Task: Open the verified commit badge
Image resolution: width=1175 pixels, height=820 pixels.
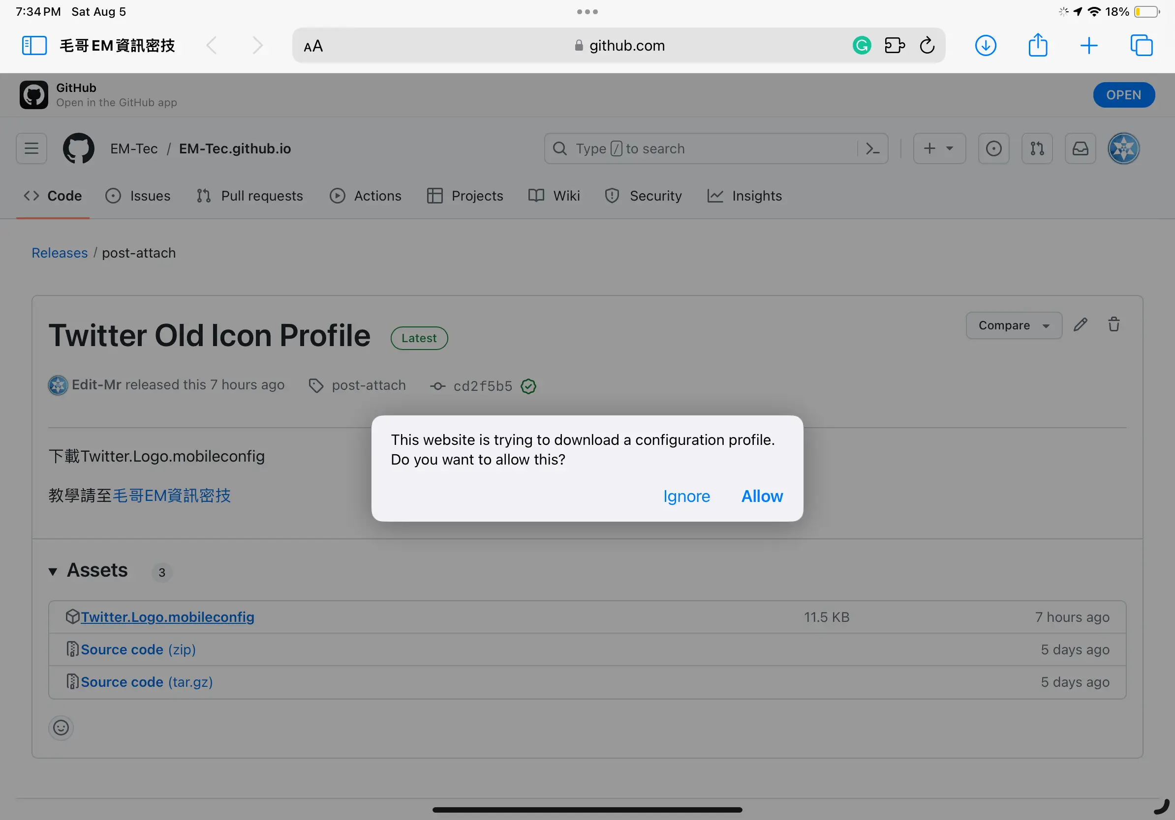Action: pyautogui.click(x=528, y=386)
